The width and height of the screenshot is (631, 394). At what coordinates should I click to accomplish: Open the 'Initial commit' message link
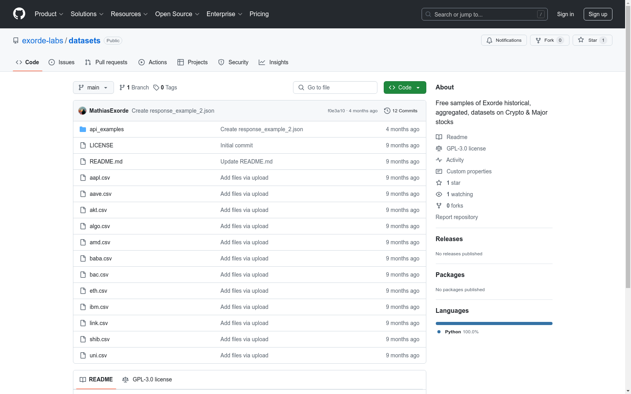point(237,145)
